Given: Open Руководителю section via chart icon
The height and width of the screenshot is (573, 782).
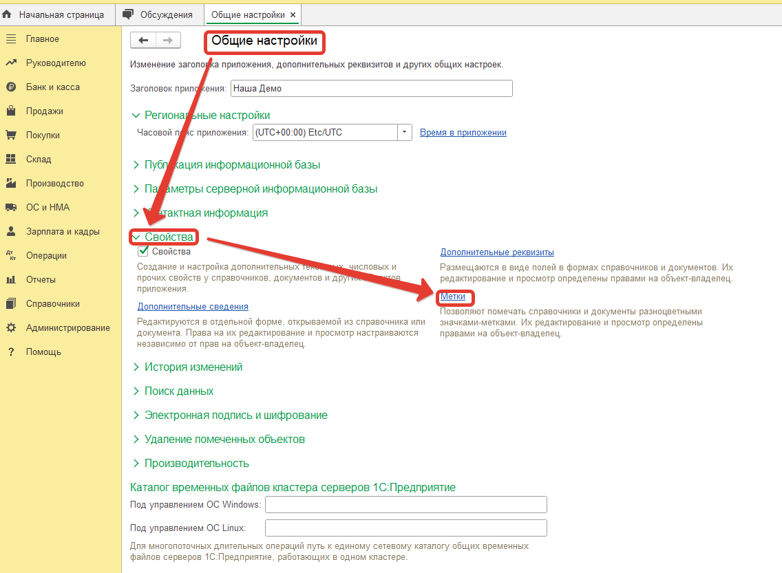Looking at the screenshot, I should pyautogui.click(x=11, y=63).
